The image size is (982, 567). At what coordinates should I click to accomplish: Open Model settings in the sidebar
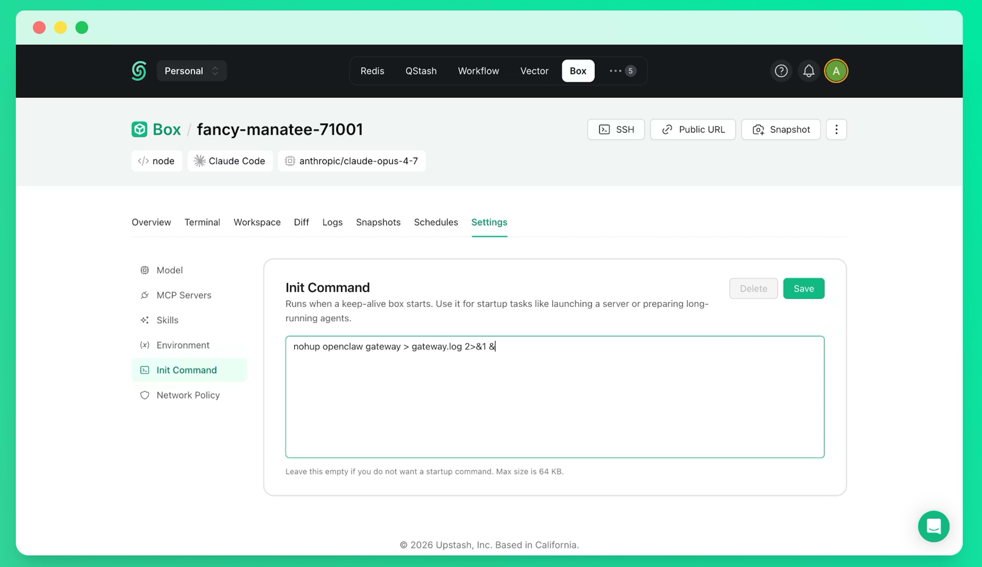pyautogui.click(x=189, y=270)
